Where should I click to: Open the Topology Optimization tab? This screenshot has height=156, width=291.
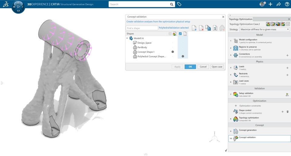pyautogui.click(x=240, y=19)
